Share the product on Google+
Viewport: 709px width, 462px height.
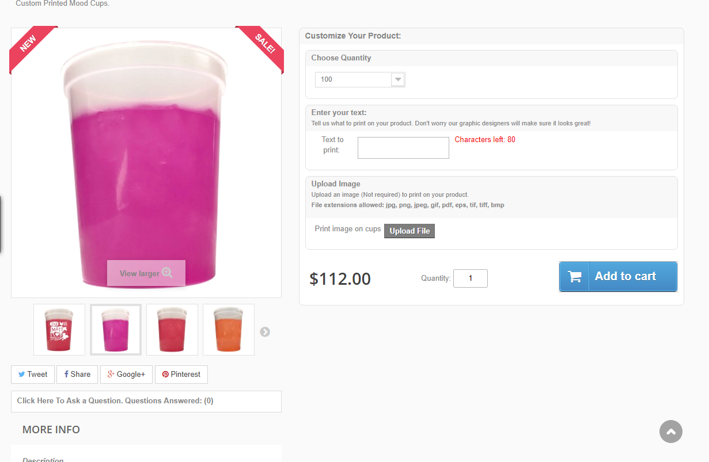coord(126,375)
